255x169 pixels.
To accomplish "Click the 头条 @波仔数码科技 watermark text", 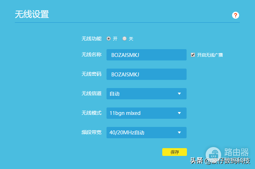I will 220,161.
